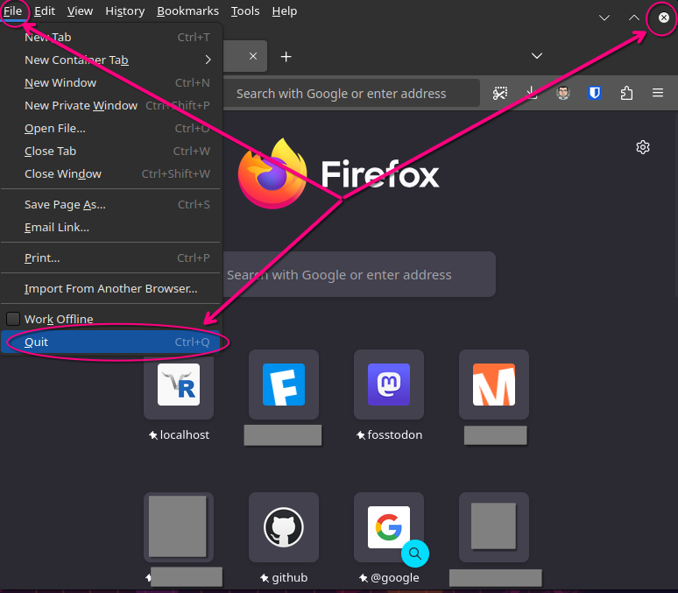Viewport: 678px width, 593px height.
Task: Open the localhost shortcut tile
Action: click(x=179, y=385)
